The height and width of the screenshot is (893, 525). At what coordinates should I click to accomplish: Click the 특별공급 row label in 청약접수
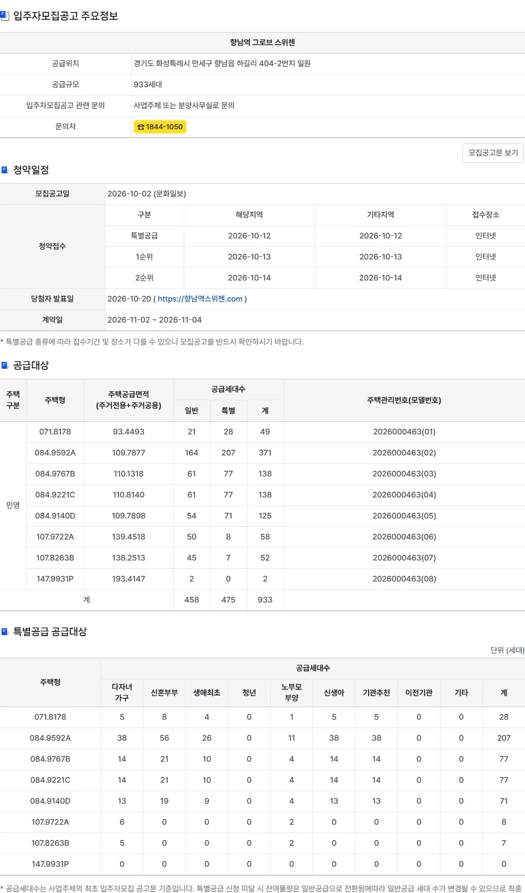[x=144, y=236]
